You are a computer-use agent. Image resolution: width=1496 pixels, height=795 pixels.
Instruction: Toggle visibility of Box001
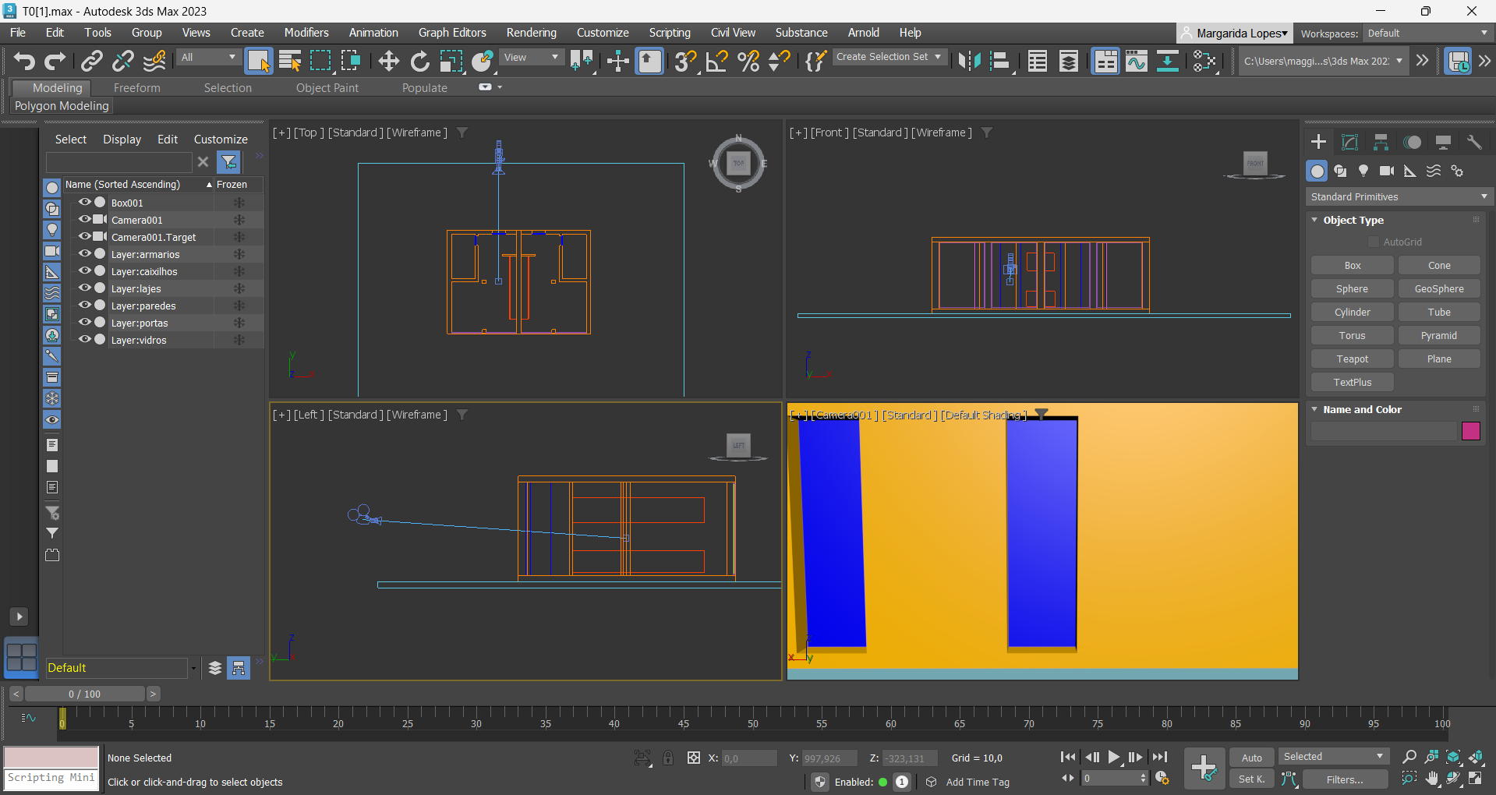click(84, 203)
